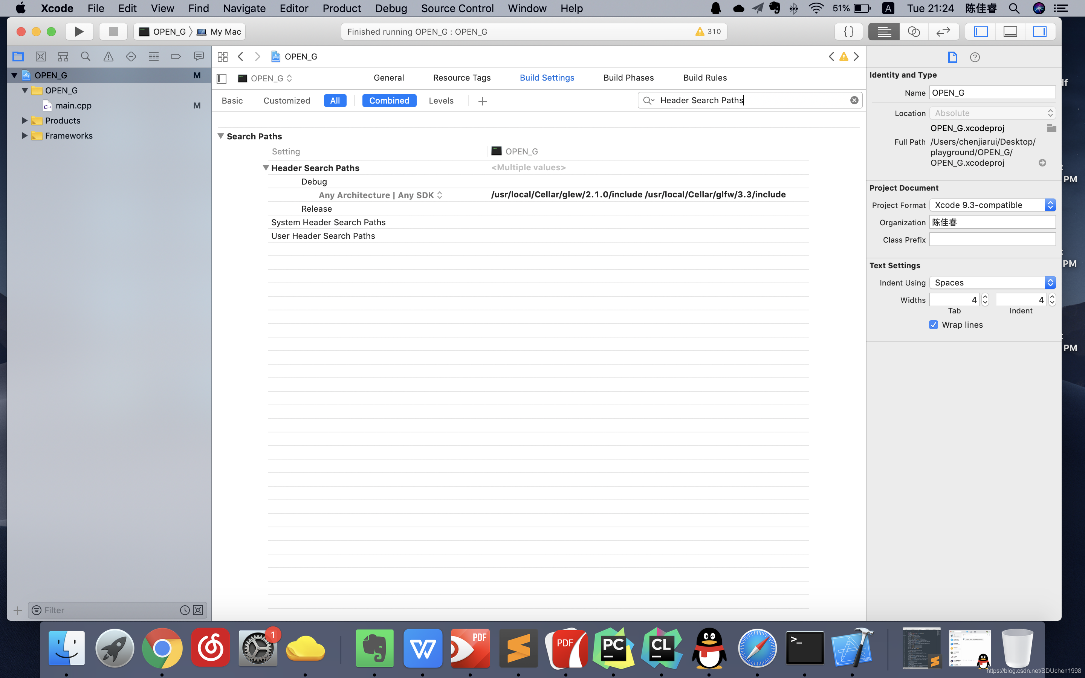Show only Customized build settings
This screenshot has height=678, width=1085.
[x=287, y=101]
